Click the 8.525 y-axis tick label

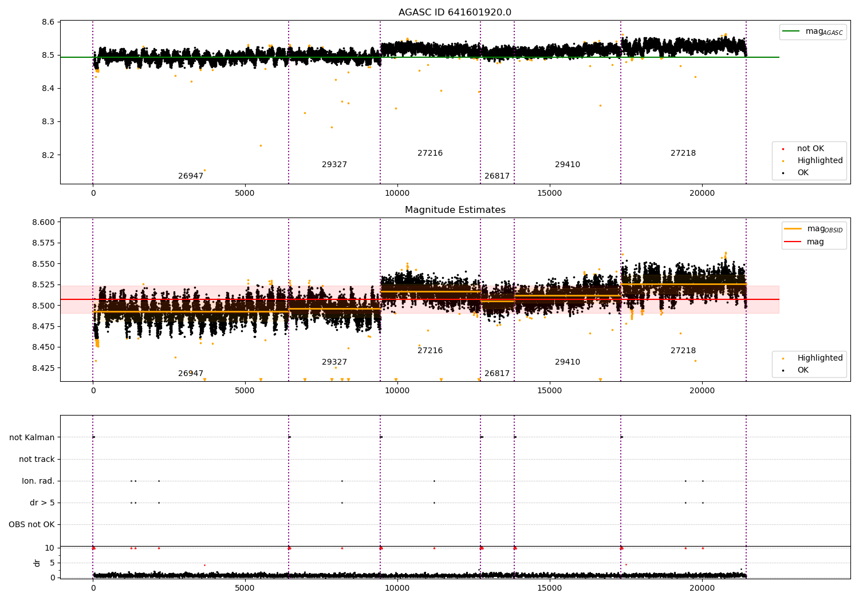[x=44, y=285]
